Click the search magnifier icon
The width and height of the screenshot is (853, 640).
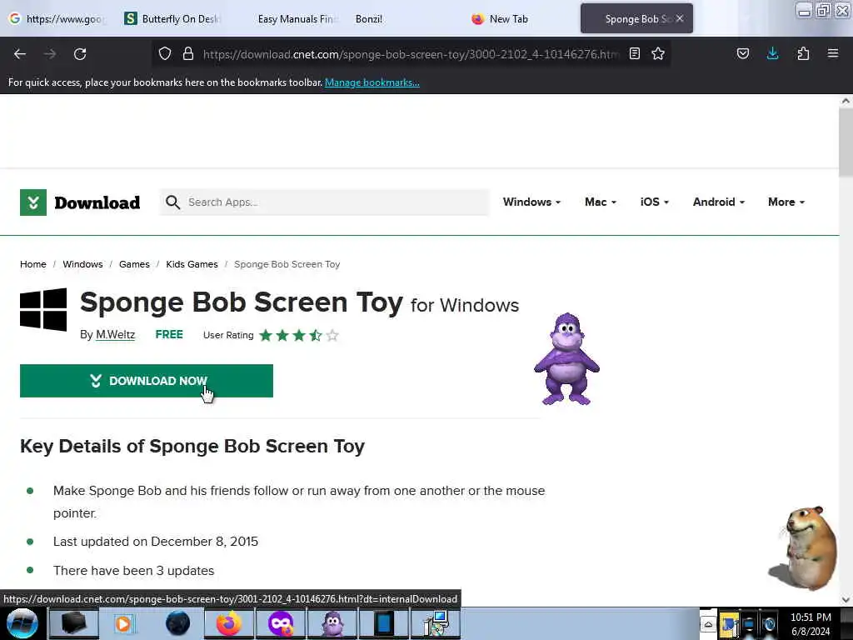[x=173, y=202]
